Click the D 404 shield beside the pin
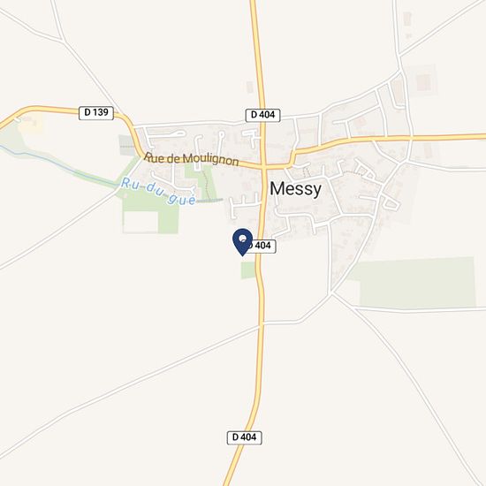486x486 pixels. click(262, 246)
